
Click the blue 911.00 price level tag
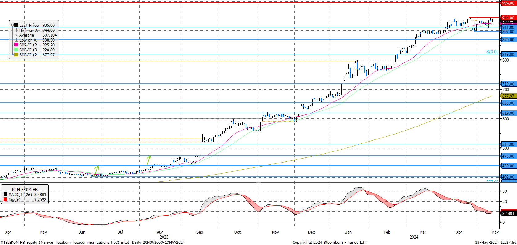(508, 27)
